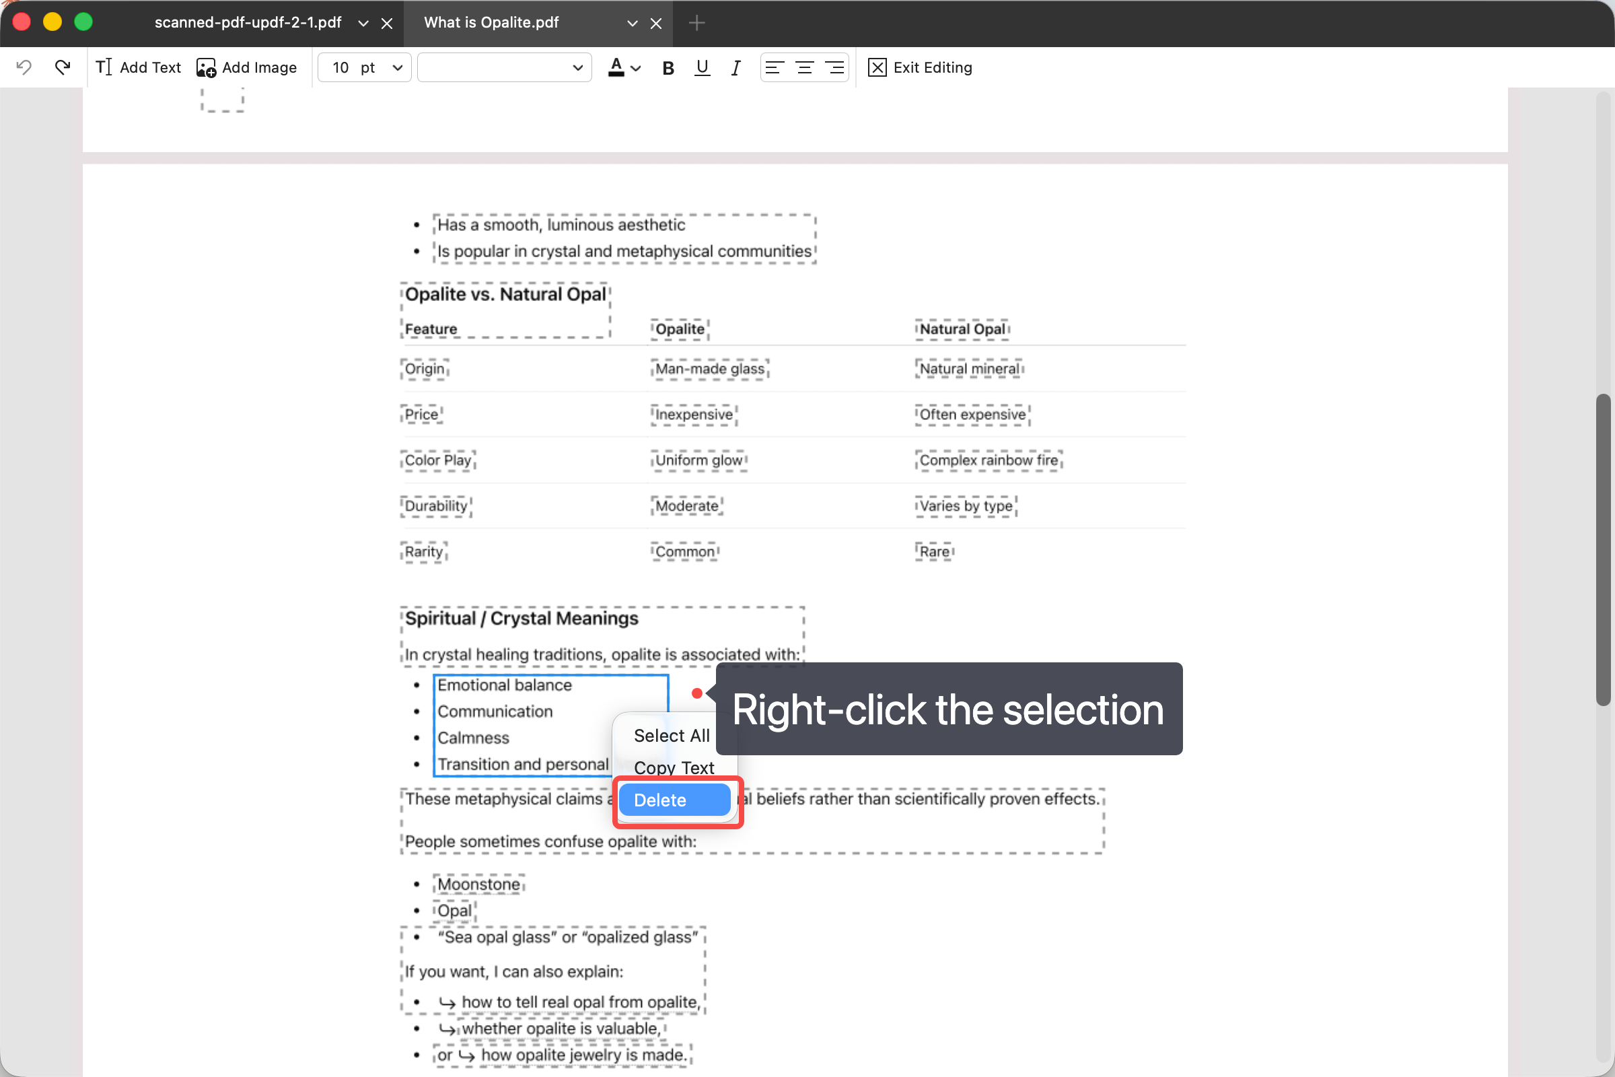Viewport: 1615px width, 1077px height.
Task: Click 'In crystal healing traditions' sentence
Action: coord(602,654)
